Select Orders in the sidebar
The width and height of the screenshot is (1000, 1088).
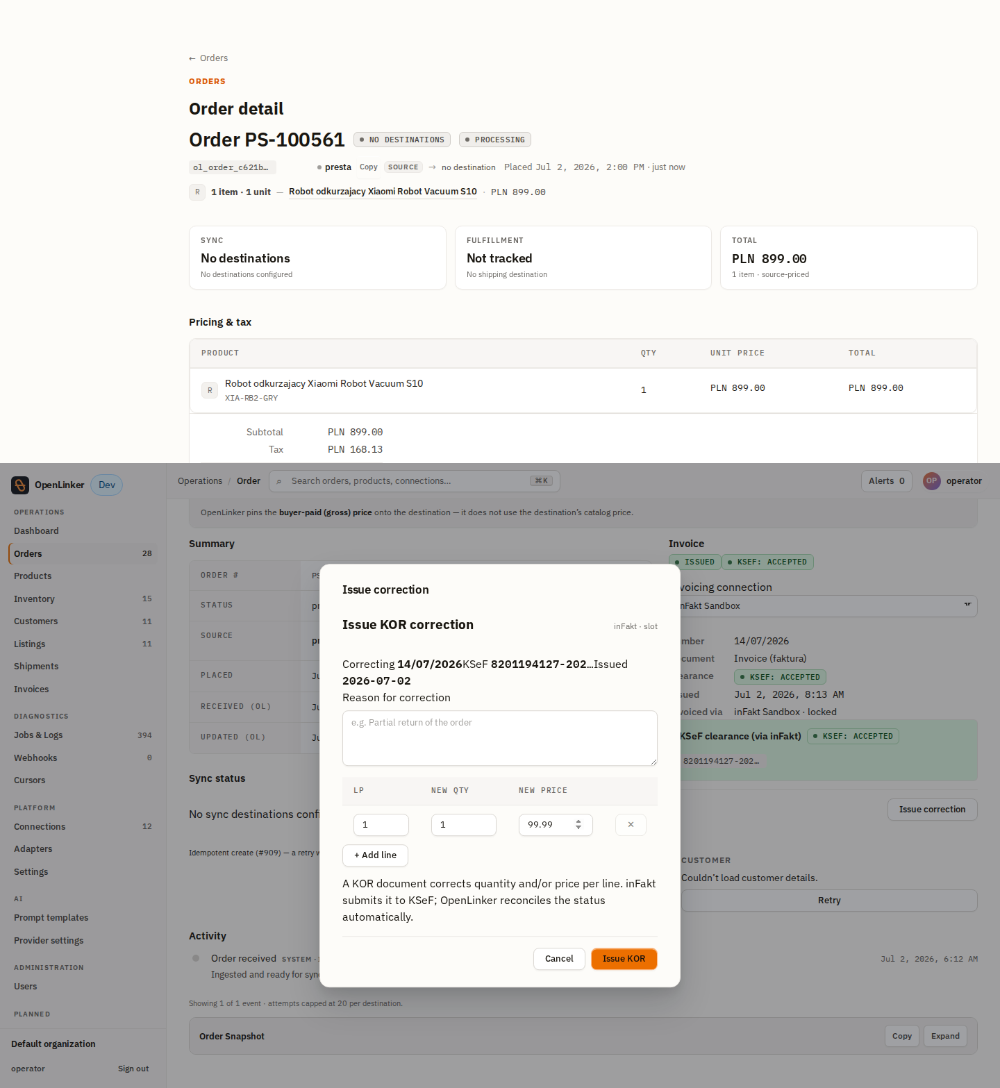click(83, 553)
